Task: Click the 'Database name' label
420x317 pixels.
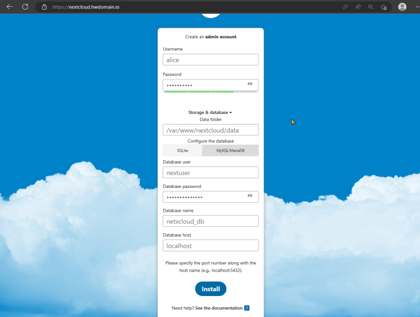Action: (178, 211)
